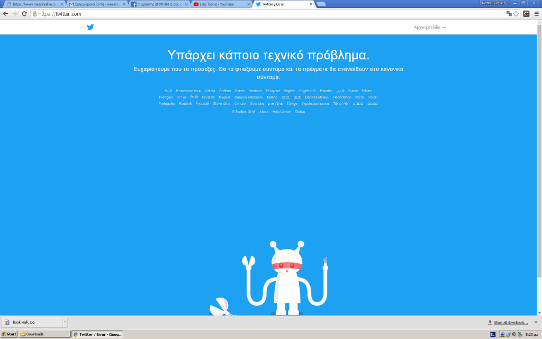Open the Help Center footer link
Viewport: 542px width, 339px height.
pos(282,112)
